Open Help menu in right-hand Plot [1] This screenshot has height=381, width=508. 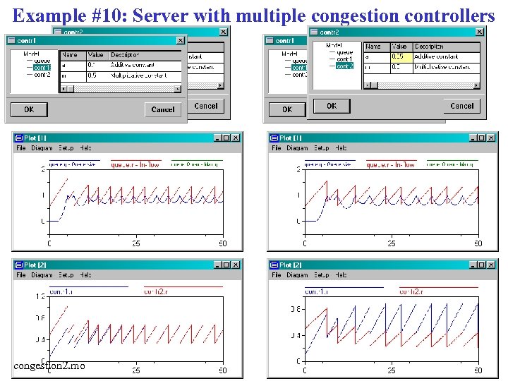[x=341, y=148]
